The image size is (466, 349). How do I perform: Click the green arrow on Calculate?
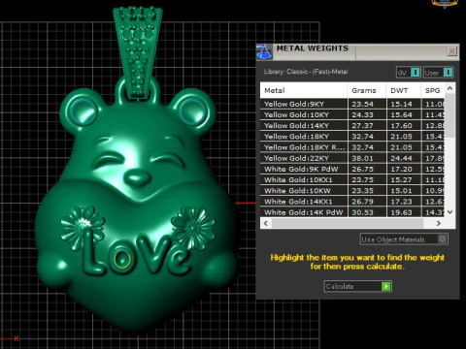click(385, 286)
